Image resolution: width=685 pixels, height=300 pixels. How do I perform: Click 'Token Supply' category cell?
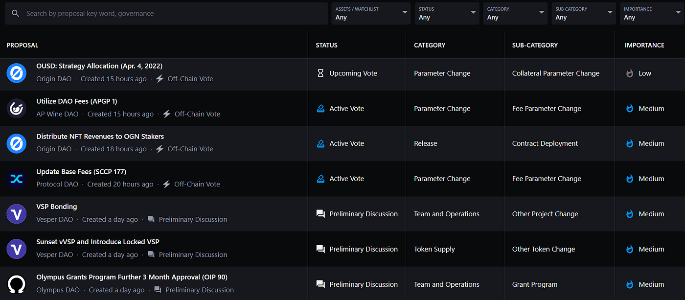(x=434, y=249)
